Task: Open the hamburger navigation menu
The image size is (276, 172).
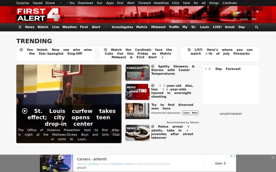Action: pos(20,27)
